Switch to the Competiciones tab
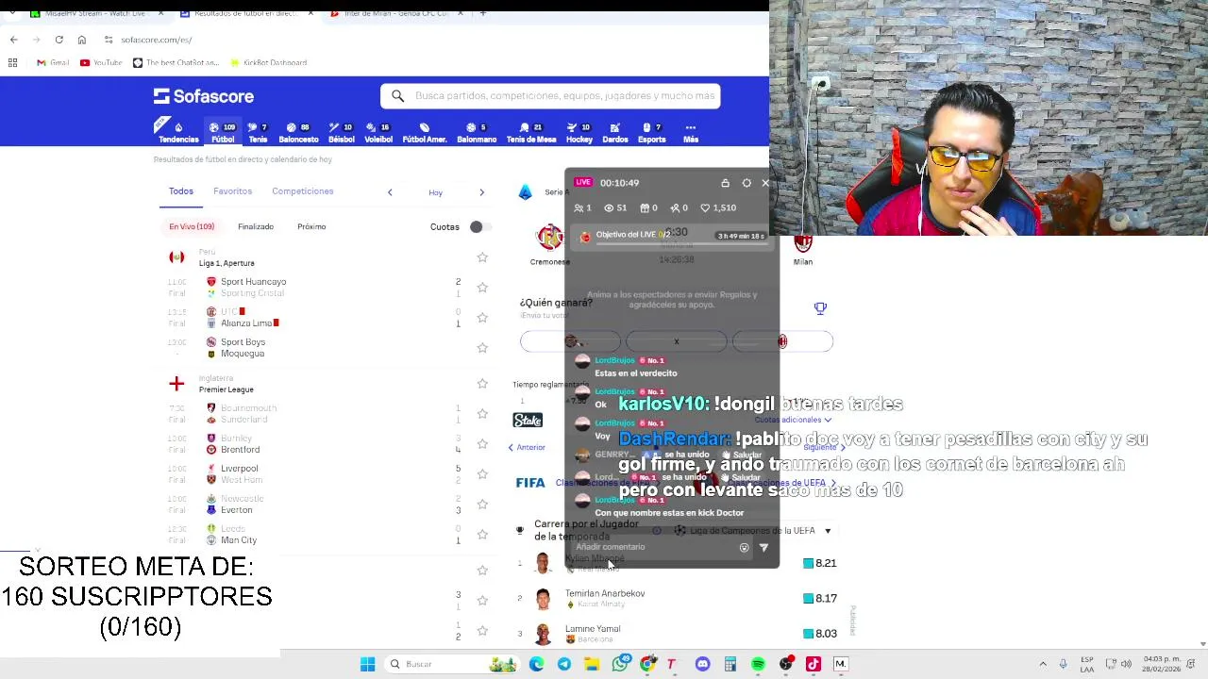The image size is (1208, 679). (303, 191)
